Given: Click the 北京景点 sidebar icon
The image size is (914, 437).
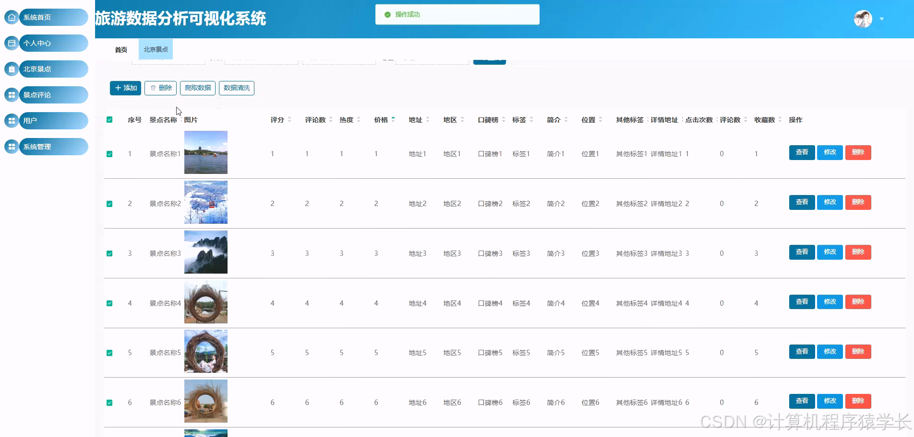Looking at the screenshot, I should click(11, 69).
